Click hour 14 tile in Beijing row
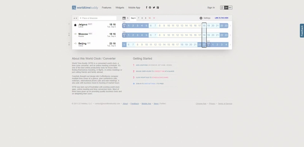 click(x=164, y=44)
